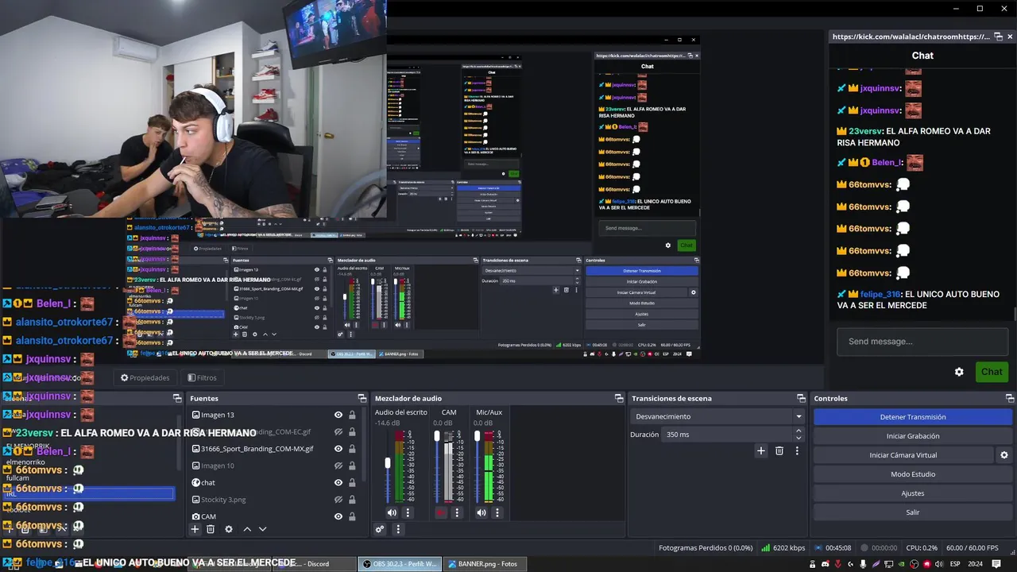Open options dots for CAM audio channel
This screenshot has width=1017, height=572.
[x=457, y=512]
